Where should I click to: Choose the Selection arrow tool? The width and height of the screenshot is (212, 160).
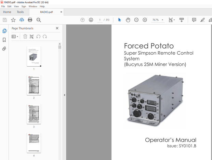(120, 20)
